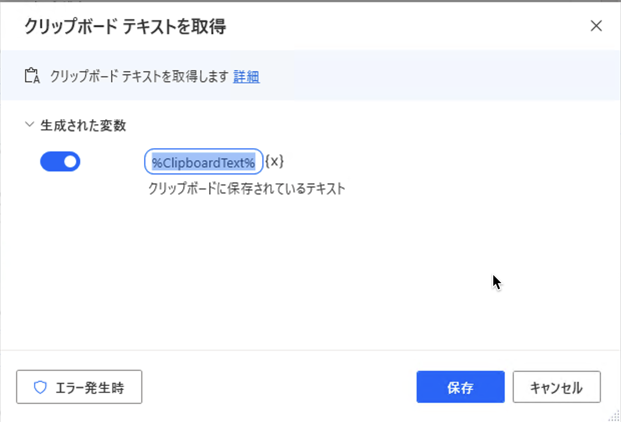Image resolution: width=621 pixels, height=422 pixels.
Task: Click into the %ClipboardText% variable name field
Action: point(204,162)
